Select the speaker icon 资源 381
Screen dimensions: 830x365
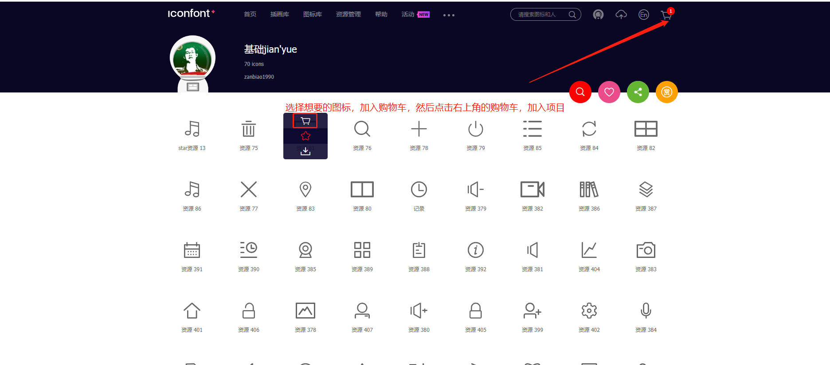point(532,250)
